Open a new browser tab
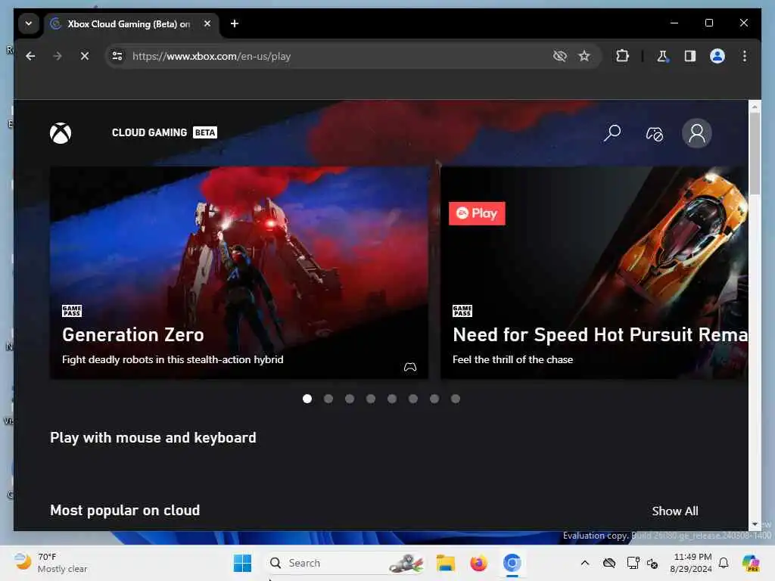Viewport: 775px width, 581px height. click(x=235, y=23)
